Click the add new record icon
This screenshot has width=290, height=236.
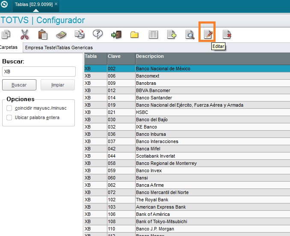pyautogui.click(x=172, y=35)
